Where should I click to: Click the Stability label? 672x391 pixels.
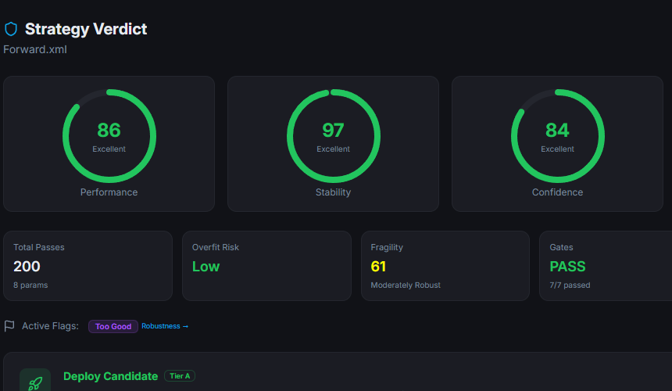pyautogui.click(x=334, y=192)
